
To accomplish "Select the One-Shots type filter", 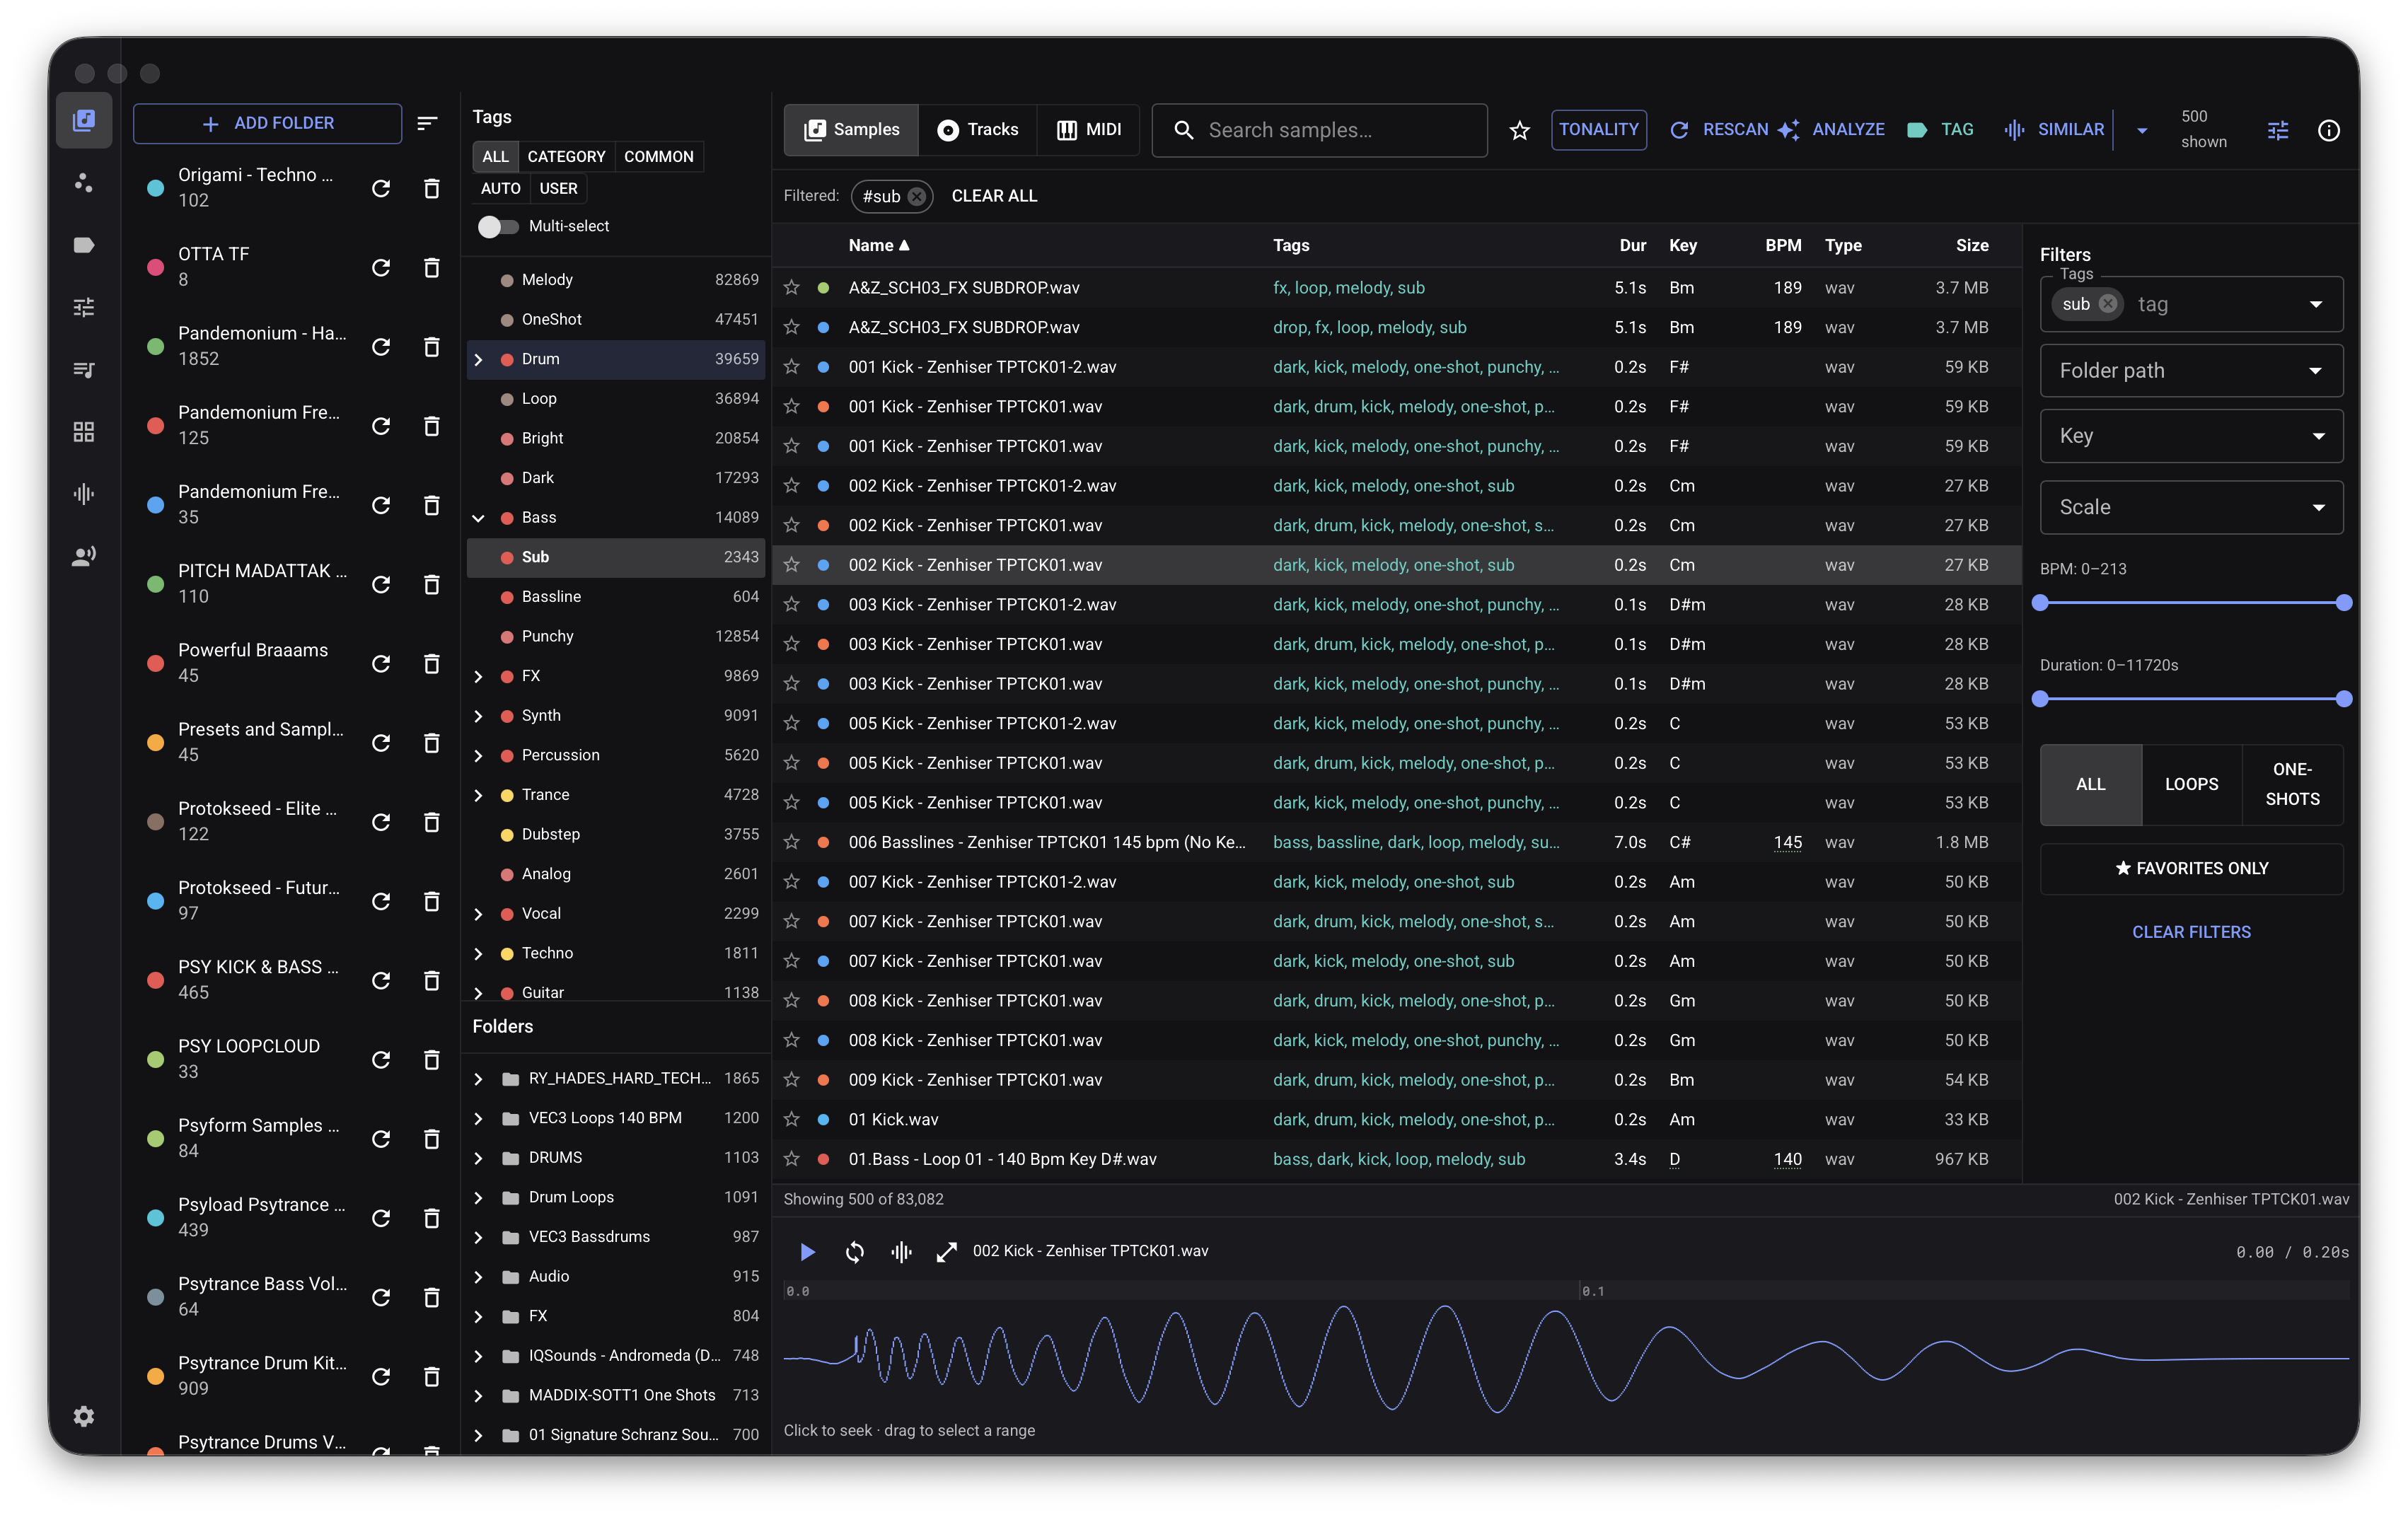I will point(2292,784).
